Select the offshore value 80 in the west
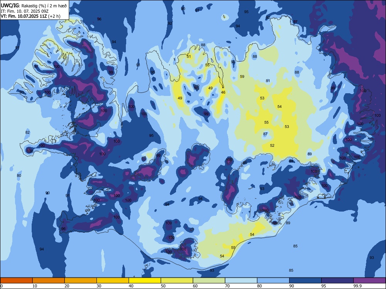The width and height of the screenshot is (386, 289). click(x=19, y=175)
